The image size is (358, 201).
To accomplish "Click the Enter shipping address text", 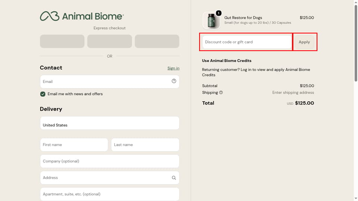I will pos(293,93).
